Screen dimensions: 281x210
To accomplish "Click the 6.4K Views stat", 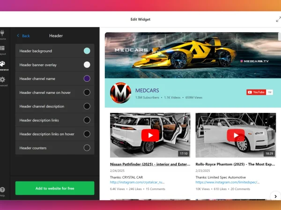I will click(118, 189).
